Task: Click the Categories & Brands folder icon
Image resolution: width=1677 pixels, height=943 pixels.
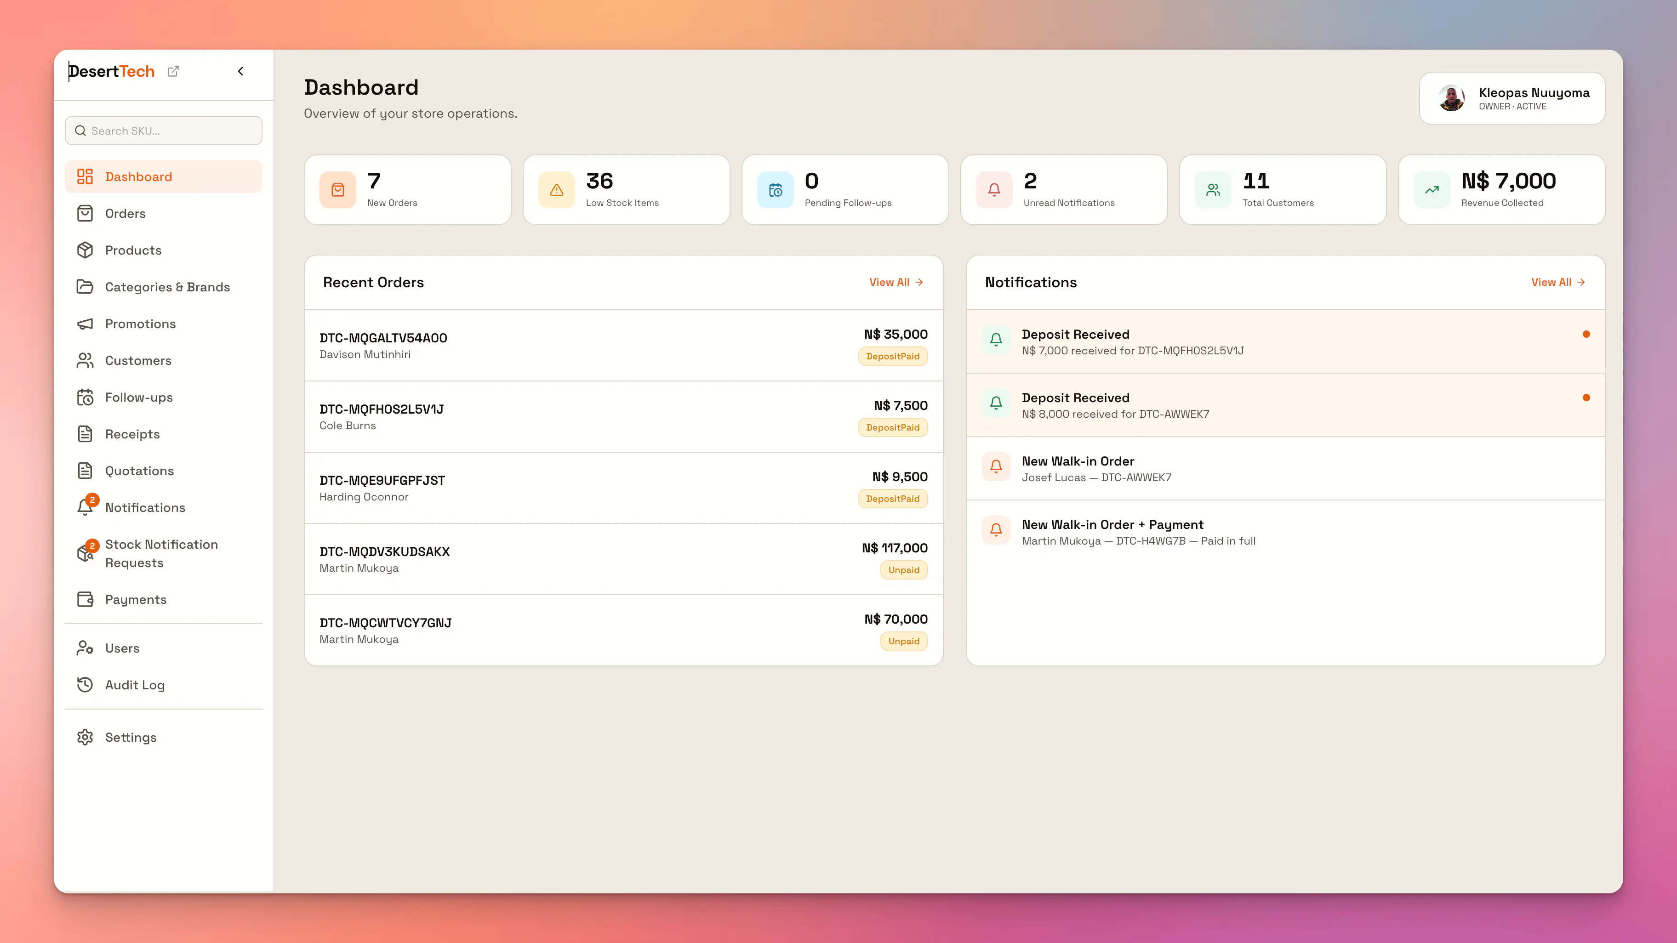Action: (x=85, y=287)
